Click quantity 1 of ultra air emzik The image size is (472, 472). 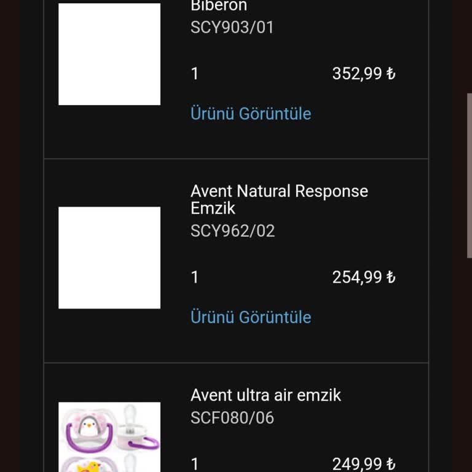coord(195,463)
